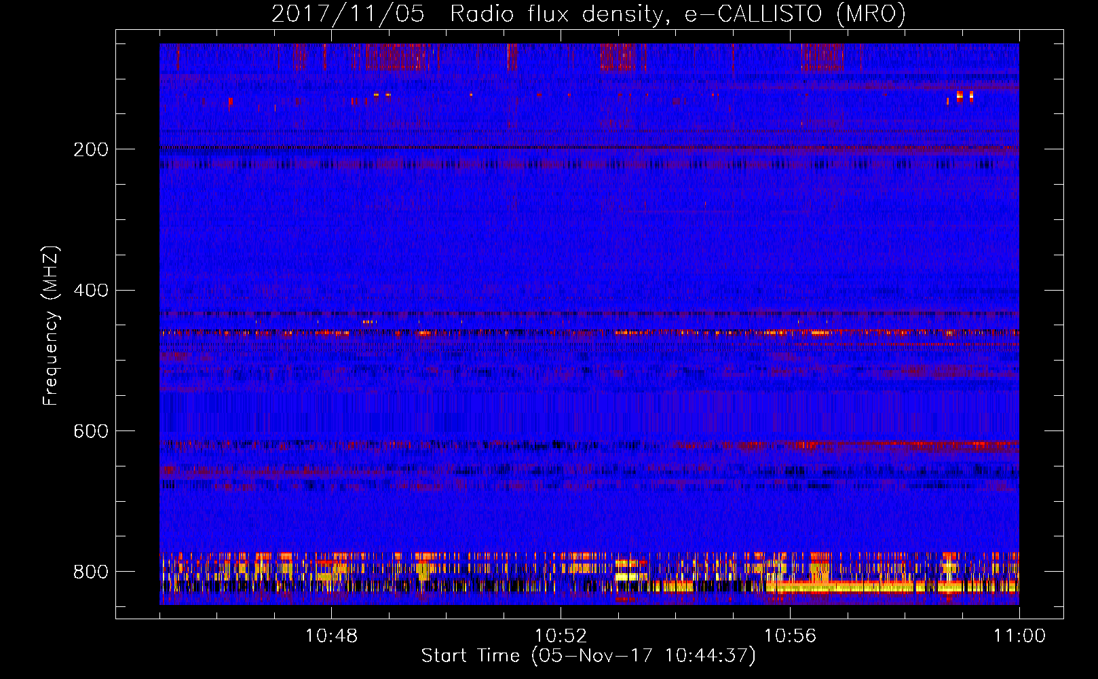The image size is (1098, 679).
Task: Click the 800 frequency tick label
Action: 91,572
